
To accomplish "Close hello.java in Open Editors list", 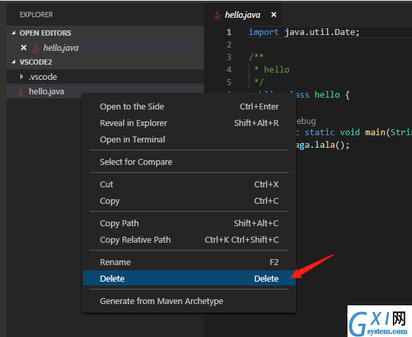I will click(24, 47).
